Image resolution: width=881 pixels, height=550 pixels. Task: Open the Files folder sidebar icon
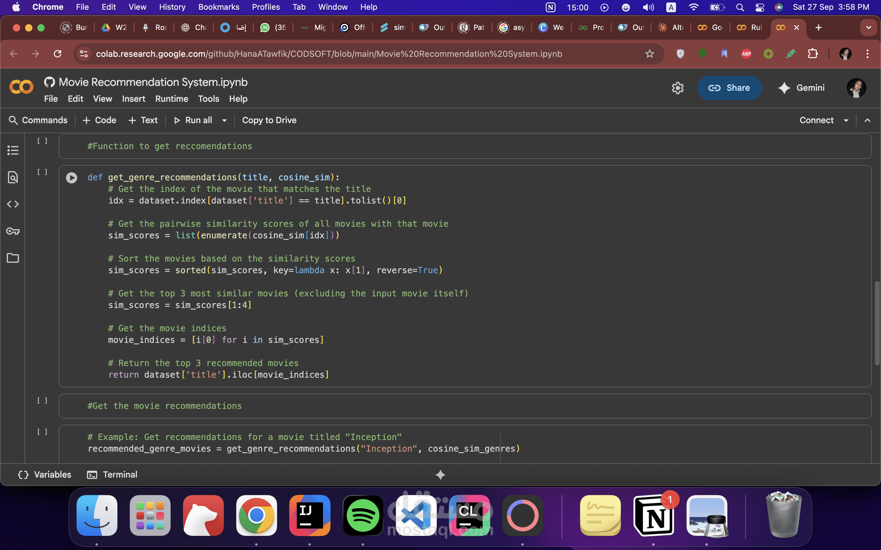point(13,258)
